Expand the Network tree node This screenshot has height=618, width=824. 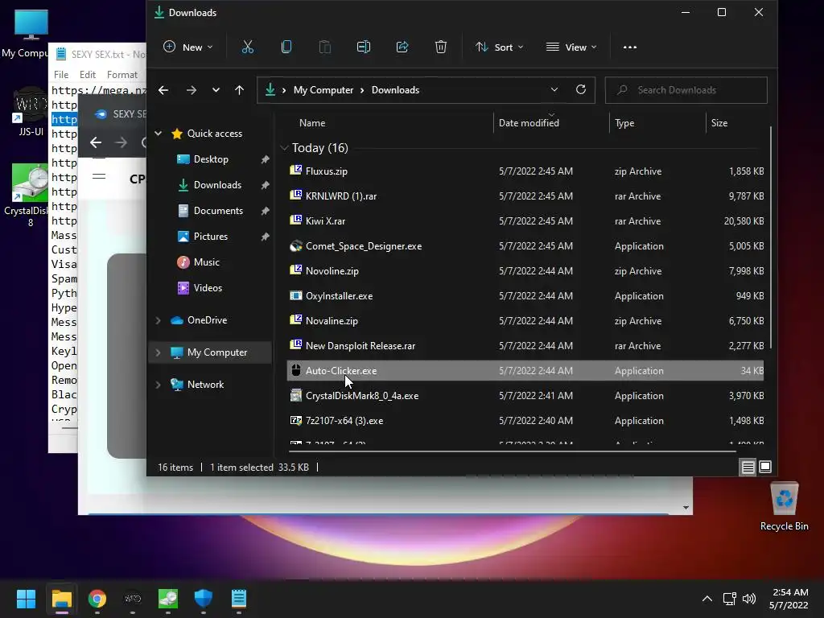click(x=159, y=384)
